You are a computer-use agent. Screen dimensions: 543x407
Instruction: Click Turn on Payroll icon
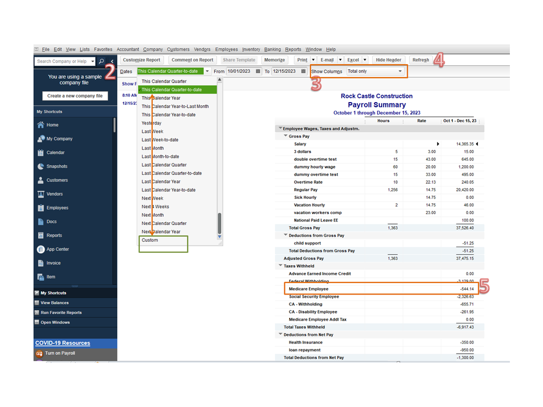pyautogui.click(x=39, y=353)
